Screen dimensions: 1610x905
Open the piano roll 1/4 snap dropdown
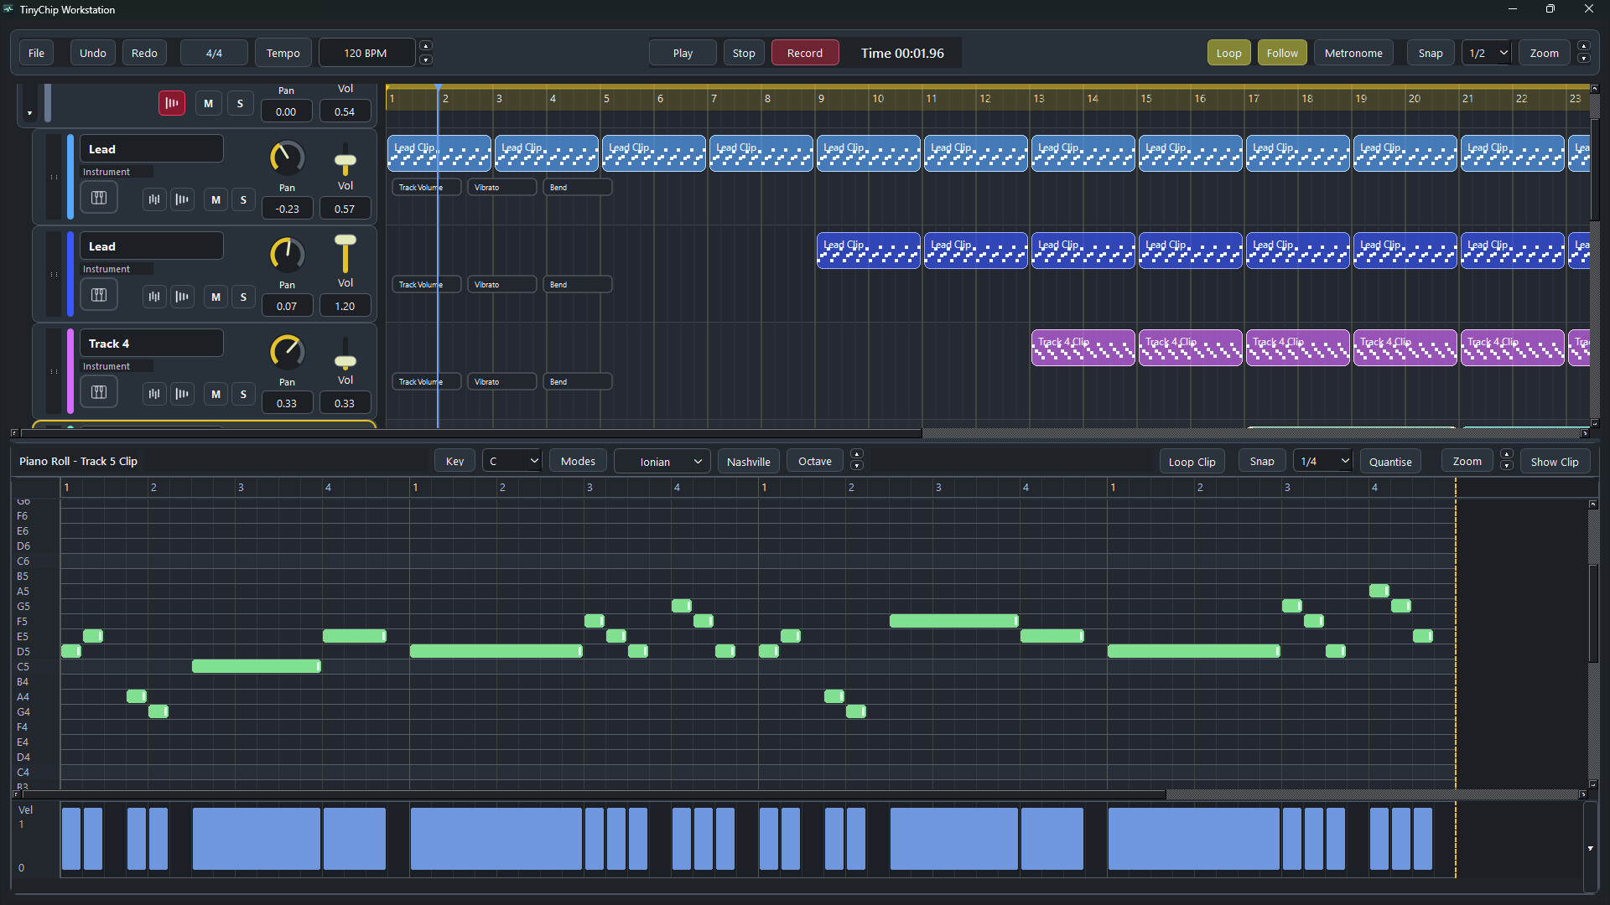pyautogui.click(x=1322, y=461)
